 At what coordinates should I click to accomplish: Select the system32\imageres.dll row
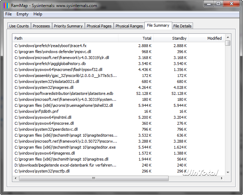point(118,87)
